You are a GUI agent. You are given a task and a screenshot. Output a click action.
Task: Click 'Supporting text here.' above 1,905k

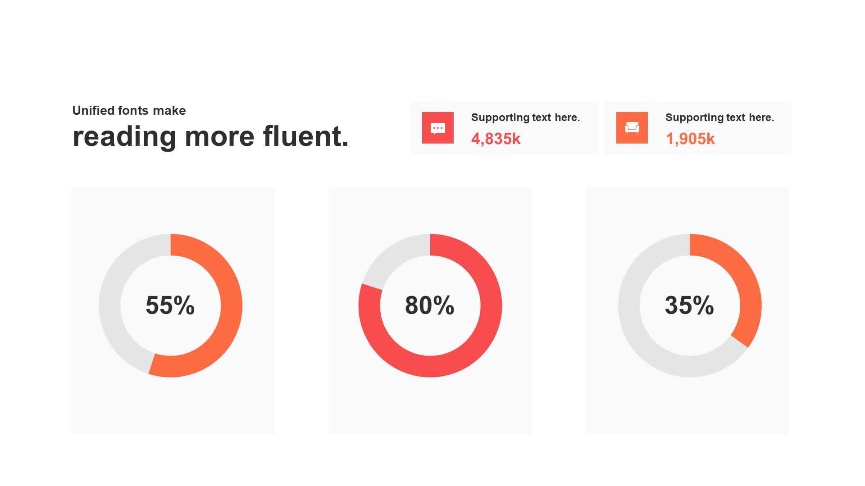720,117
